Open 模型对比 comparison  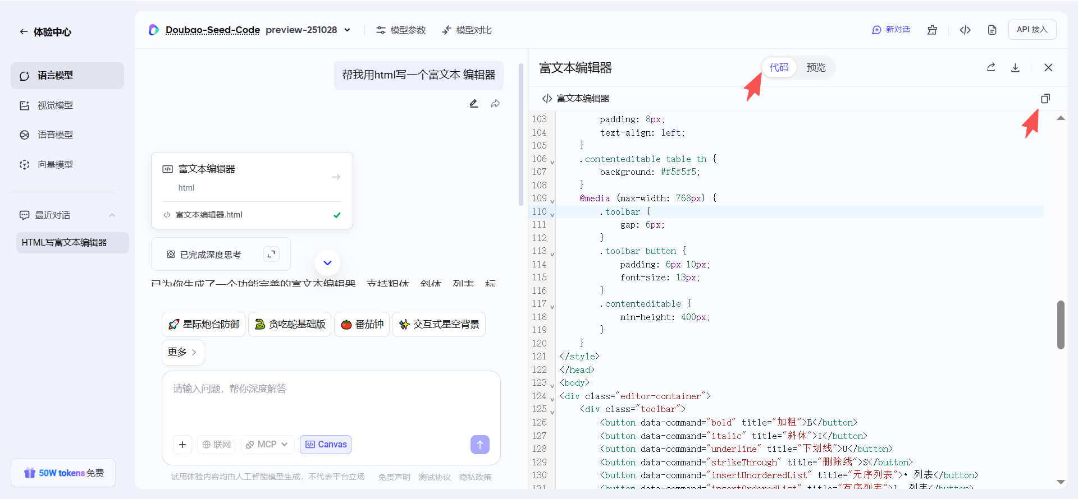467,30
